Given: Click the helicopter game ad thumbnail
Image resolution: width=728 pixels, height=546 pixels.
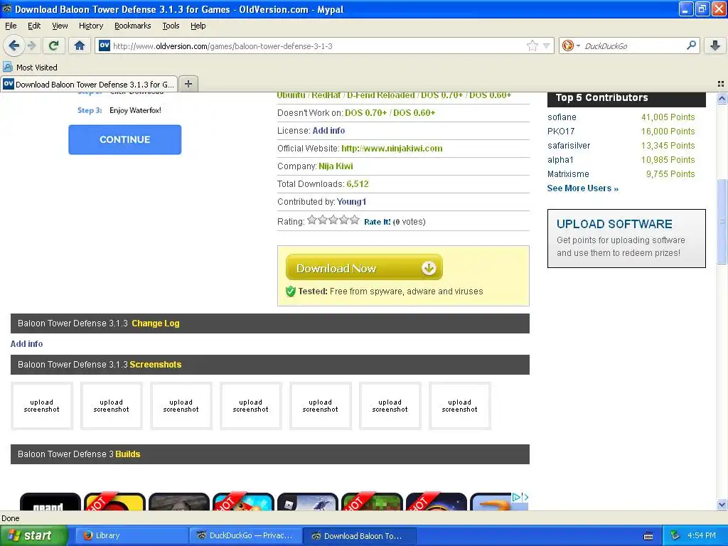Looking at the screenshot, I should click(308, 502).
